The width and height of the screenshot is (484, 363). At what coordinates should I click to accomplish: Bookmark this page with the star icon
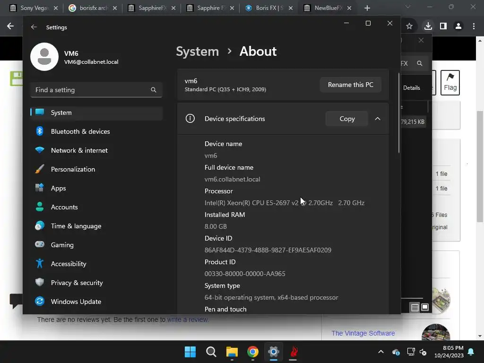click(409, 26)
